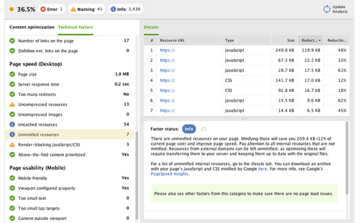The image size is (361, 223).
Task: Click the factor list vertical scrollbar
Action: click(137, 175)
